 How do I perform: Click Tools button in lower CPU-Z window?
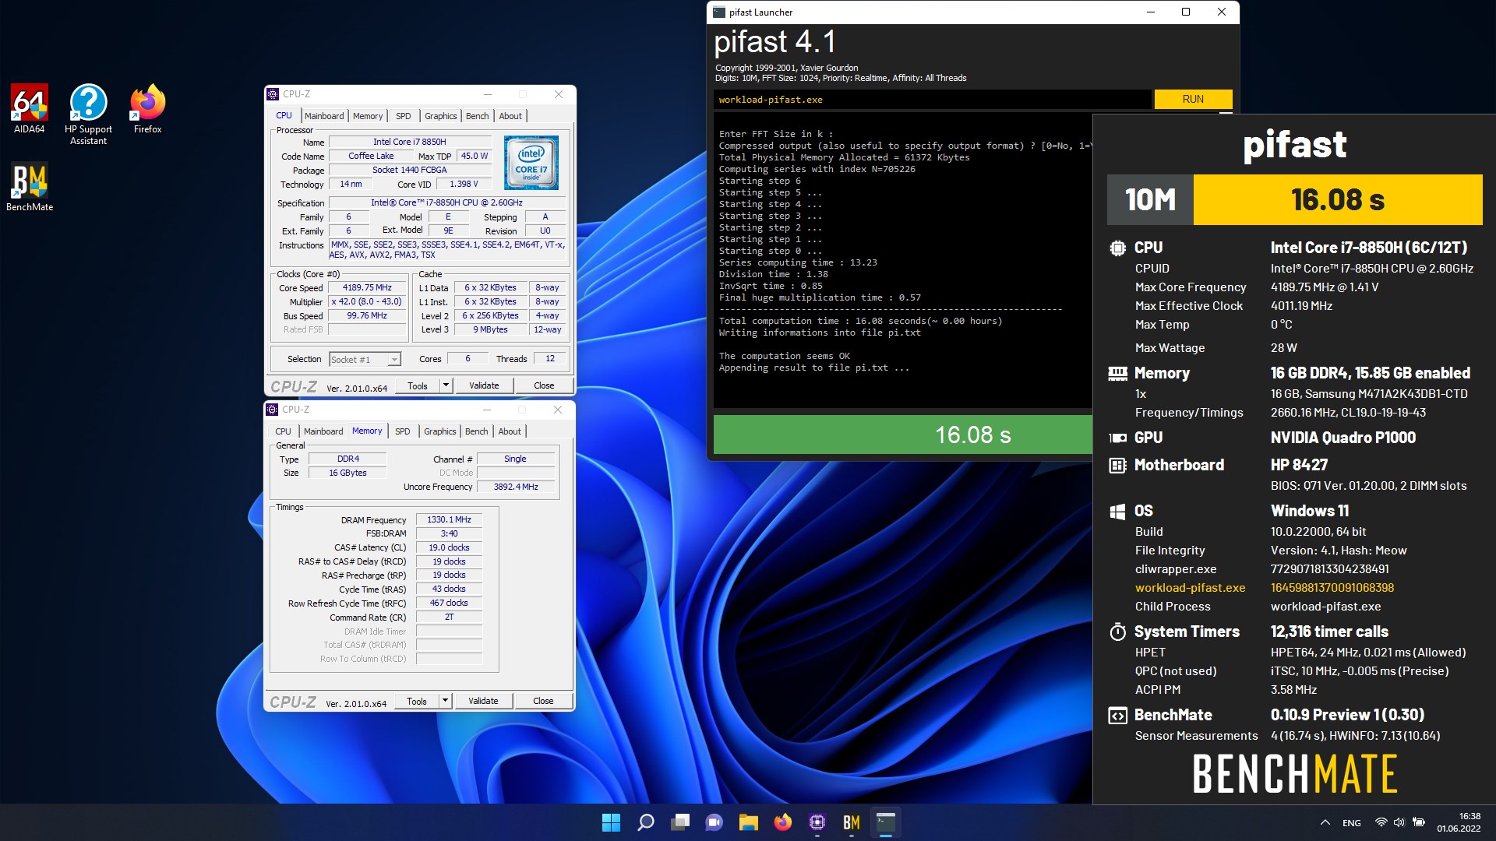pos(417,701)
